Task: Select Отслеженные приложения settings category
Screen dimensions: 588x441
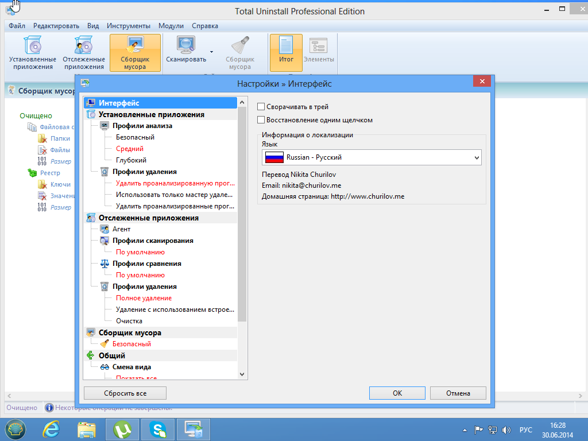Action: pyautogui.click(x=161, y=218)
